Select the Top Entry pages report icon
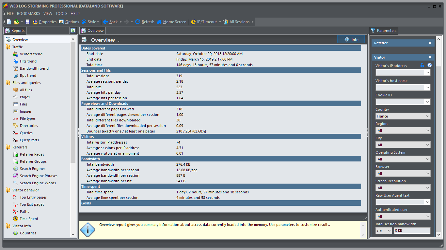Image resolution: width=446 pixels, height=250 pixels. click(x=16, y=197)
